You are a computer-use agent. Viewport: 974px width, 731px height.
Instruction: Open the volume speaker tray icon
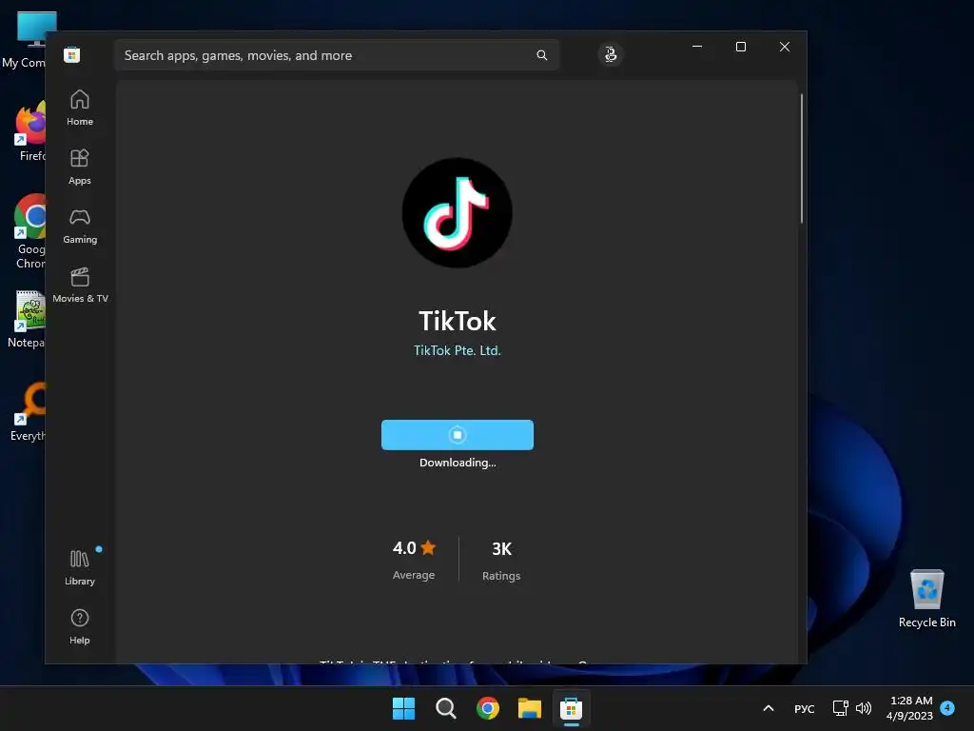tap(864, 708)
